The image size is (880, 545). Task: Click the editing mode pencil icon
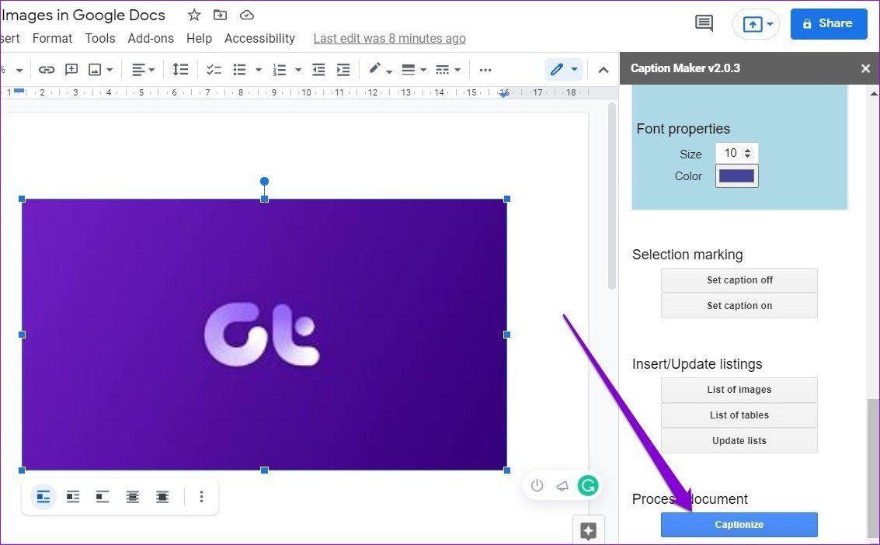556,70
